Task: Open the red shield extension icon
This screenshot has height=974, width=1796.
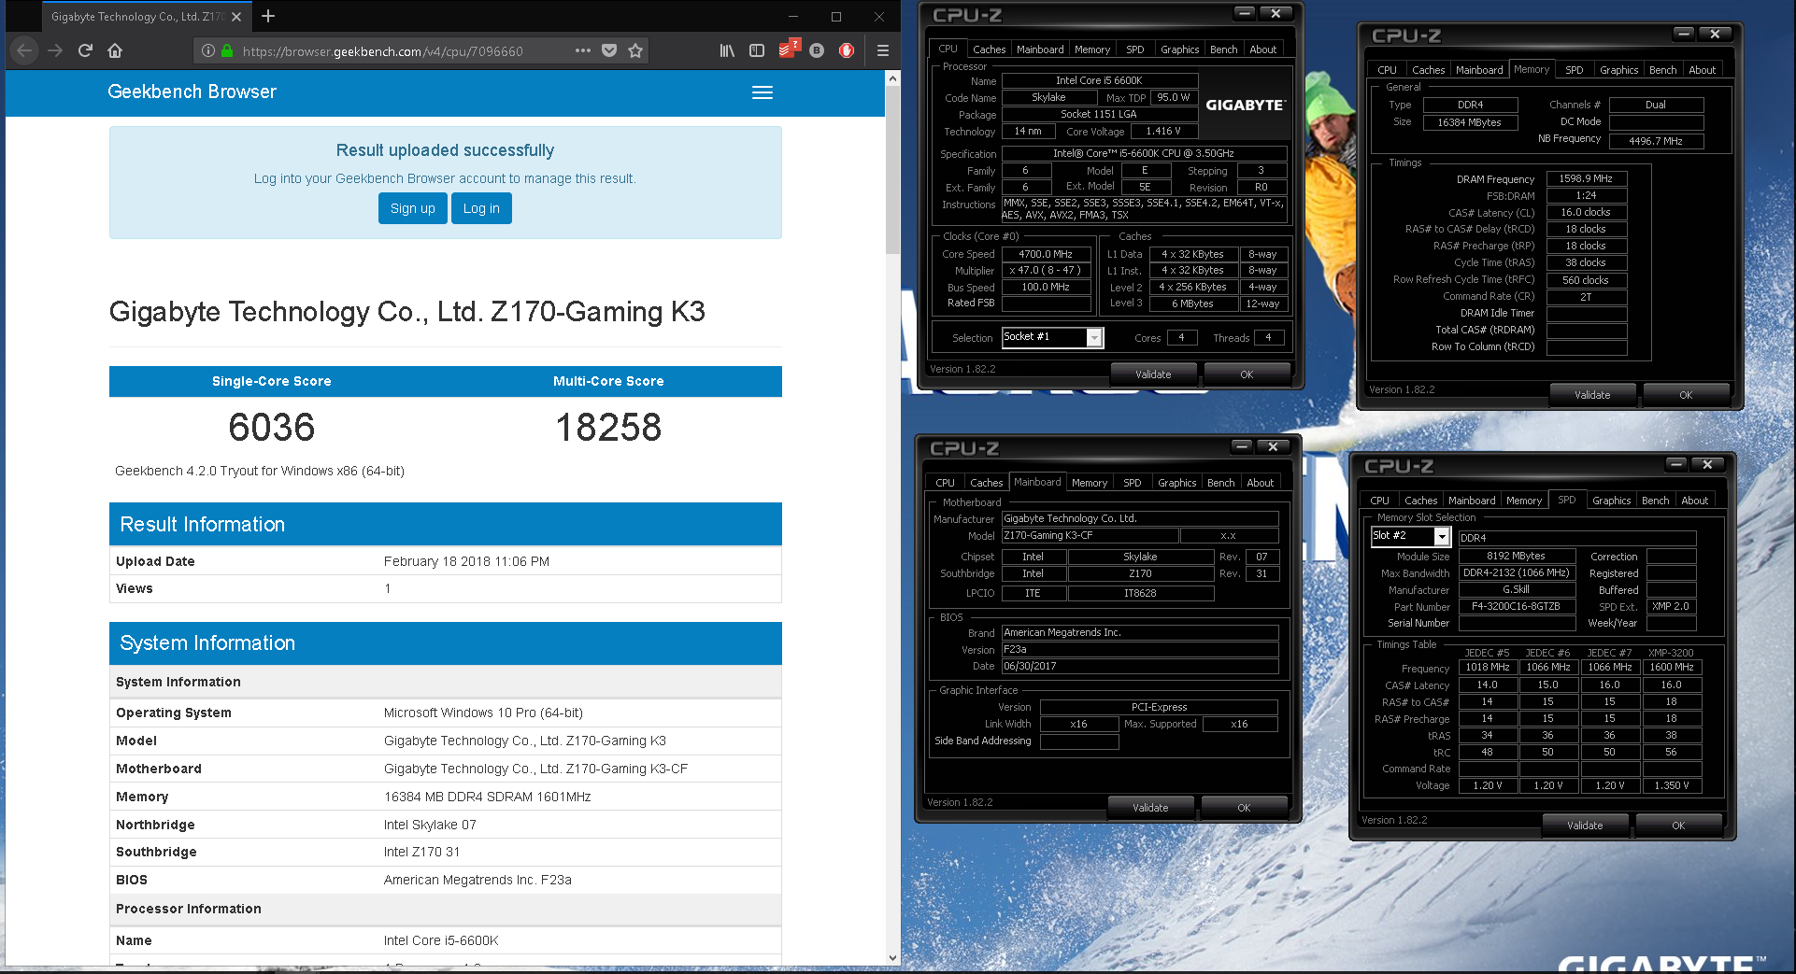Action: coord(847,50)
